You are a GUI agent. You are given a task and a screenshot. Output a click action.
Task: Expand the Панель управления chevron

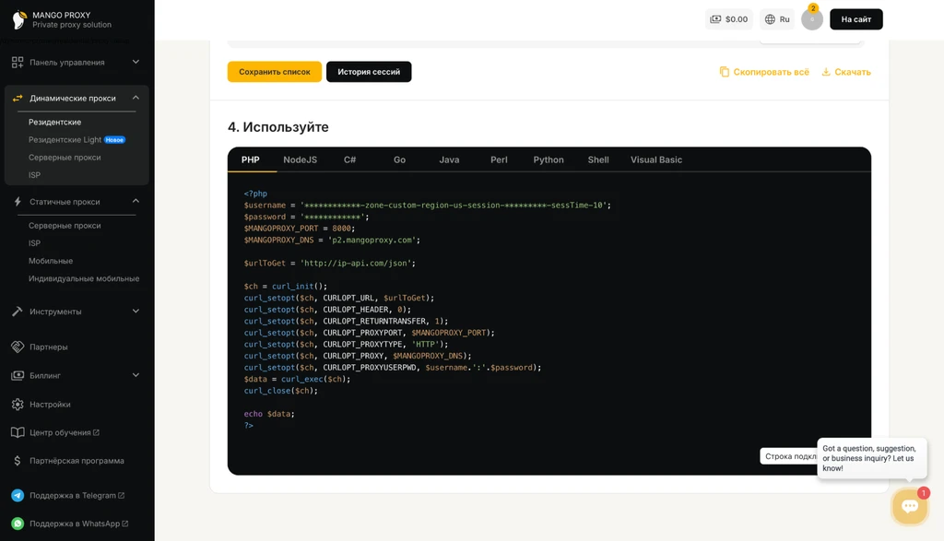click(136, 62)
